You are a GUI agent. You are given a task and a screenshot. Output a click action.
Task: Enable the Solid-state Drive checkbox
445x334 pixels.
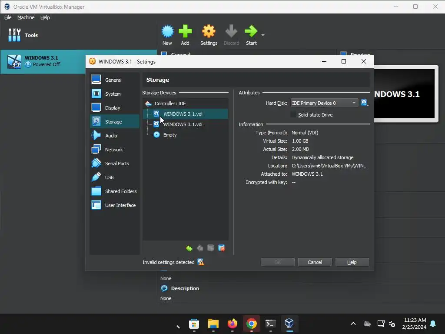point(293,115)
